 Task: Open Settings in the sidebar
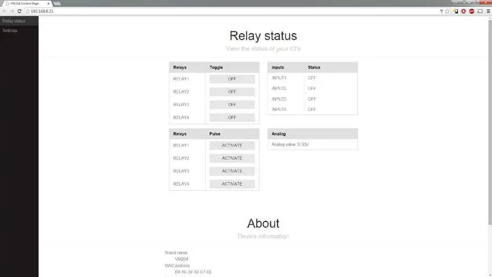click(19, 31)
